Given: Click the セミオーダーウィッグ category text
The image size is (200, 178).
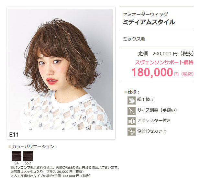Looking at the screenshot, I should click(x=145, y=14).
